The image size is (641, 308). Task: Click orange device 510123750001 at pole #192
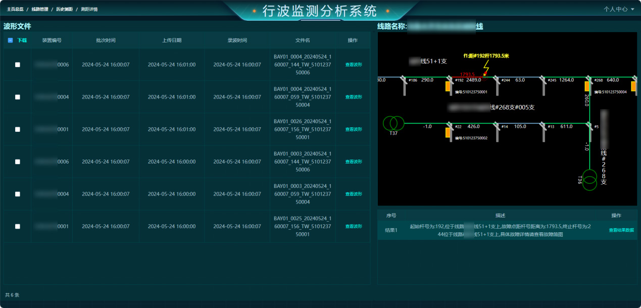pyautogui.click(x=448, y=86)
